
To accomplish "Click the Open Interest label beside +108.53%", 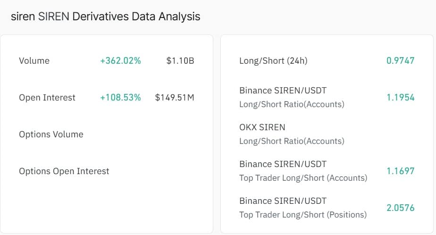I will click(47, 98).
